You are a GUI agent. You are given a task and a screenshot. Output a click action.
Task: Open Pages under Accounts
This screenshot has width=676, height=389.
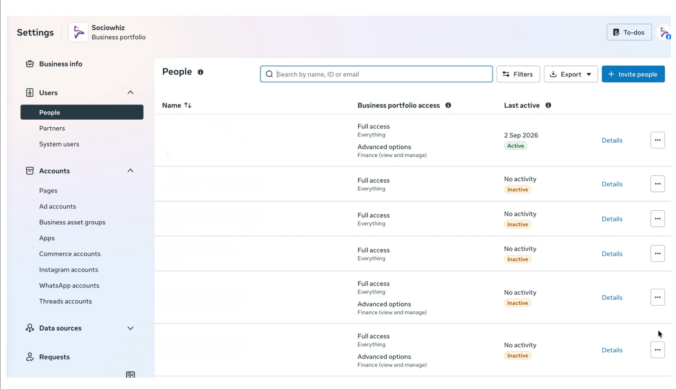click(x=48, y=191)
